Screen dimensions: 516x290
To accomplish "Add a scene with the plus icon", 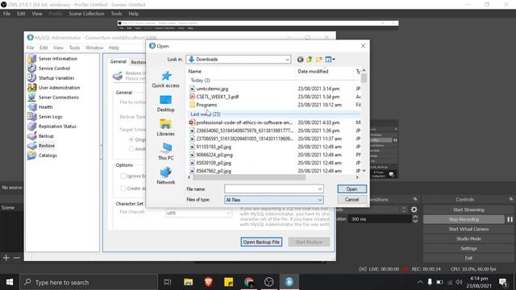I will point(6,258).
